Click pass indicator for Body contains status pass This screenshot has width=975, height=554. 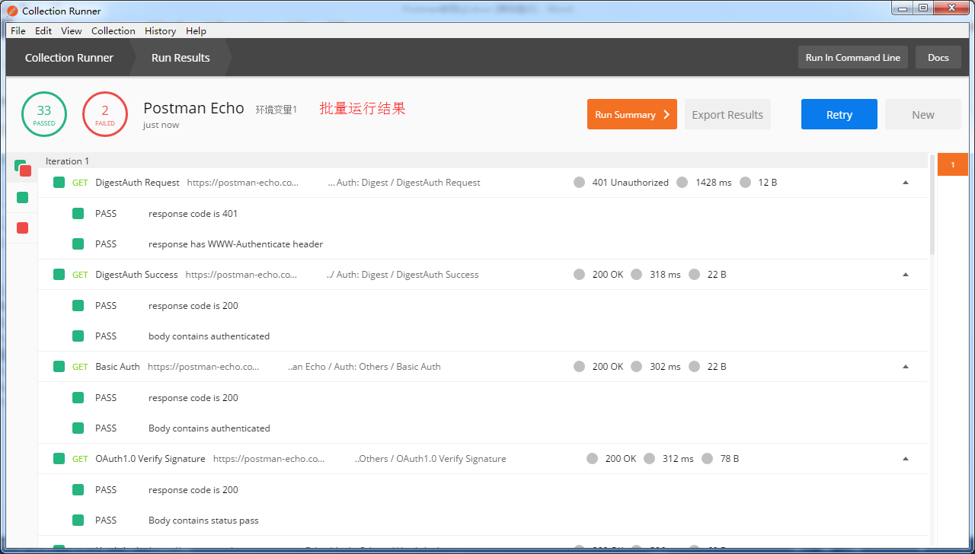(x=78, y=521)
